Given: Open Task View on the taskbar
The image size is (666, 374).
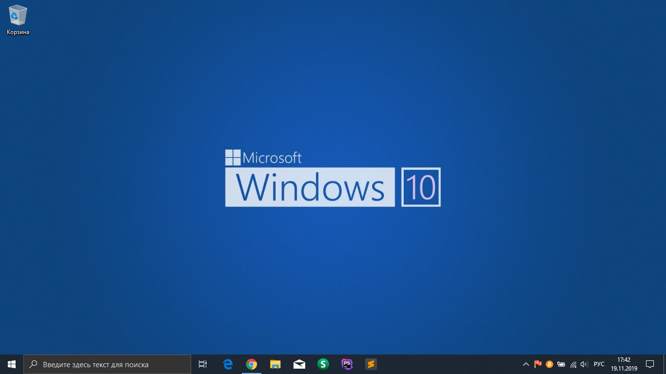Looking at the screenshot, I should pos(203,364).
